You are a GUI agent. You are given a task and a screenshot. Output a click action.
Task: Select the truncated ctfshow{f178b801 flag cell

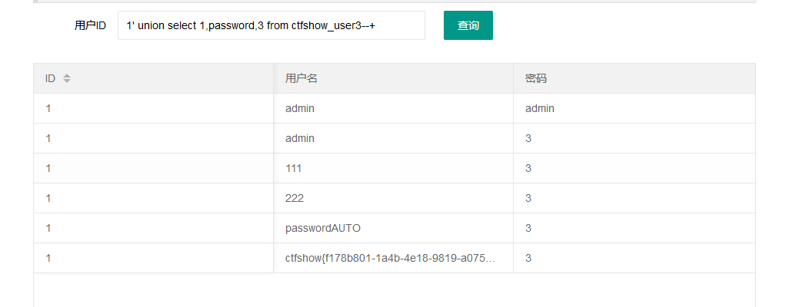pyautogui.click(x=394, y=258)
